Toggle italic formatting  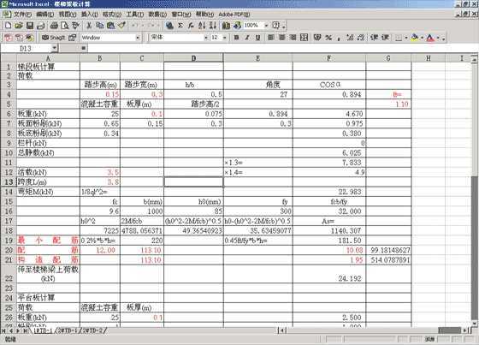tap(247, 38)
